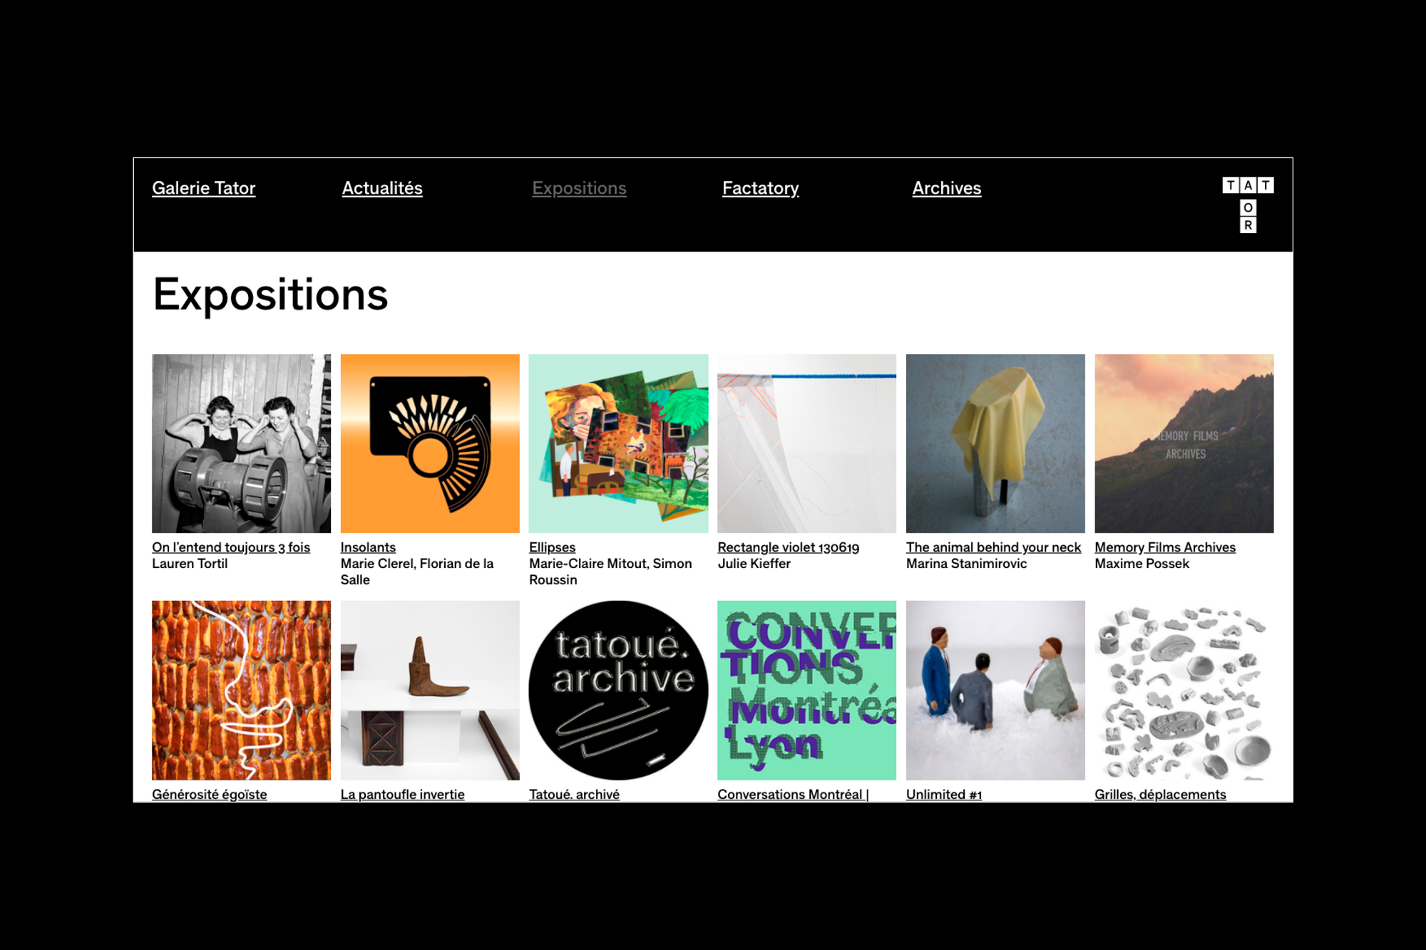Open the Galerie Tator menu item
The image size is (1426, 950).
point(203,188)
